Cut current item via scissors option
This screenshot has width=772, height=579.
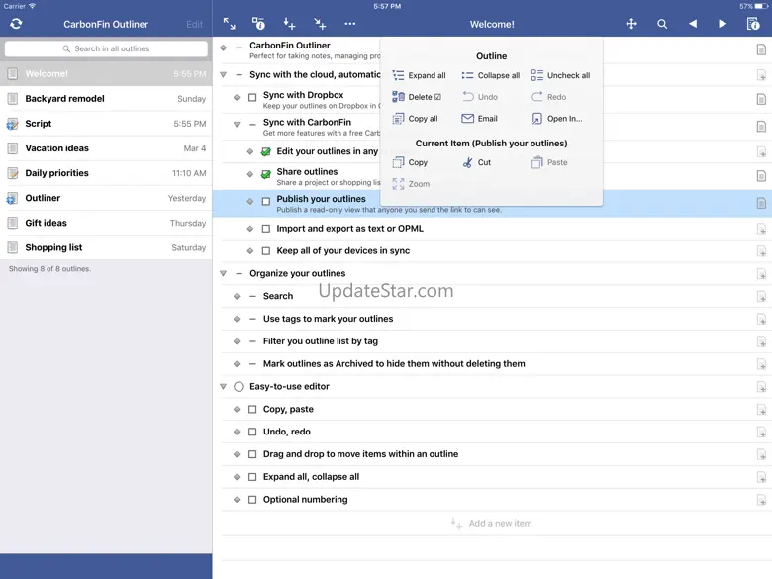[x=477, y=162]
